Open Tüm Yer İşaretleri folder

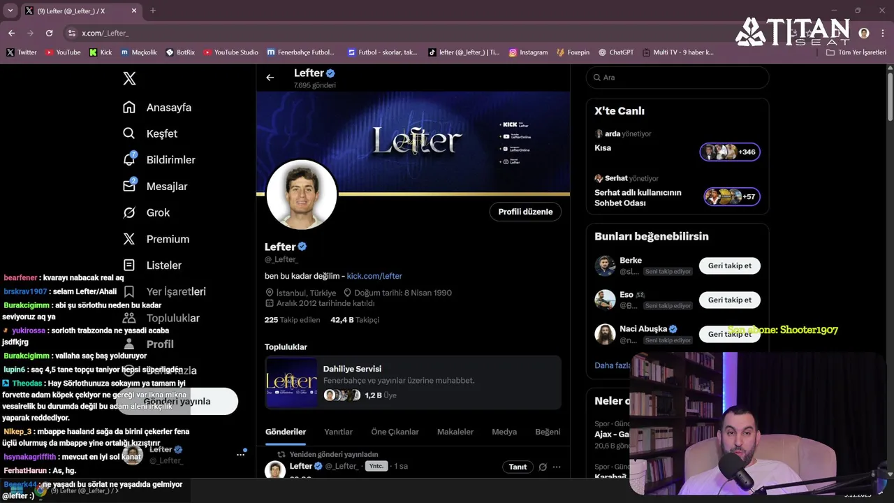point(856,52)
